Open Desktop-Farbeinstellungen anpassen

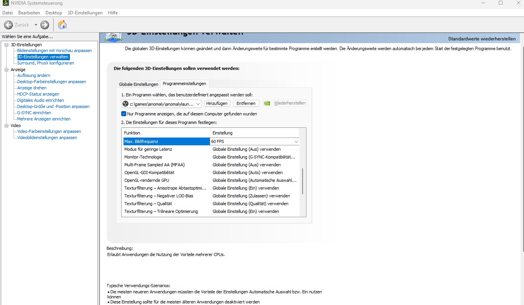tap(52, 82)
